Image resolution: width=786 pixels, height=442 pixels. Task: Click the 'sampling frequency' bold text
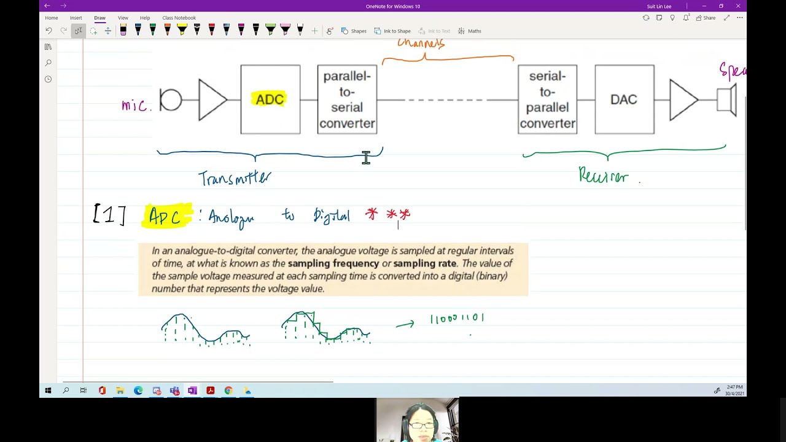(333, 263)
